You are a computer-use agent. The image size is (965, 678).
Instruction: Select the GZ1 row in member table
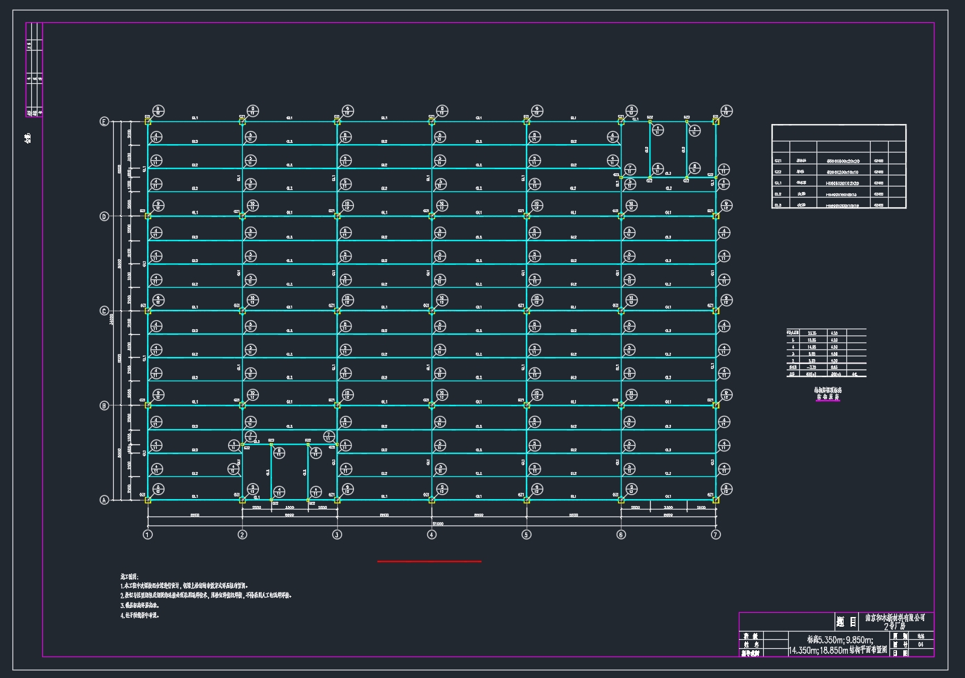click(839, 160)
